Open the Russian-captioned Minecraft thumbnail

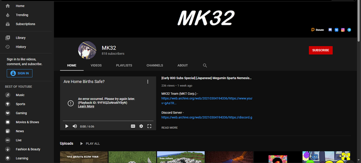coord(84,157)
